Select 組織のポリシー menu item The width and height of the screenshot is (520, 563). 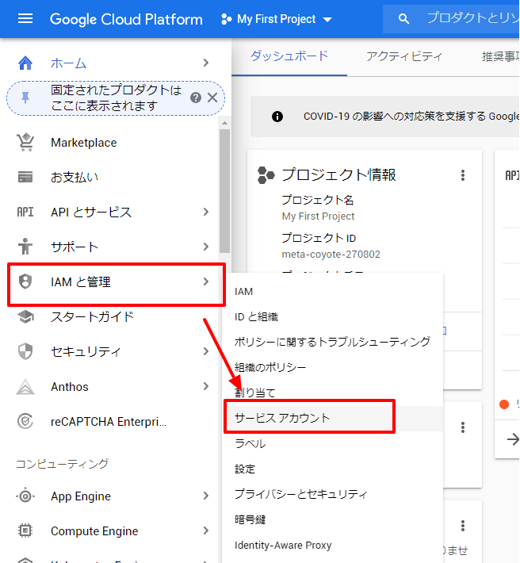tap(332, 367)
